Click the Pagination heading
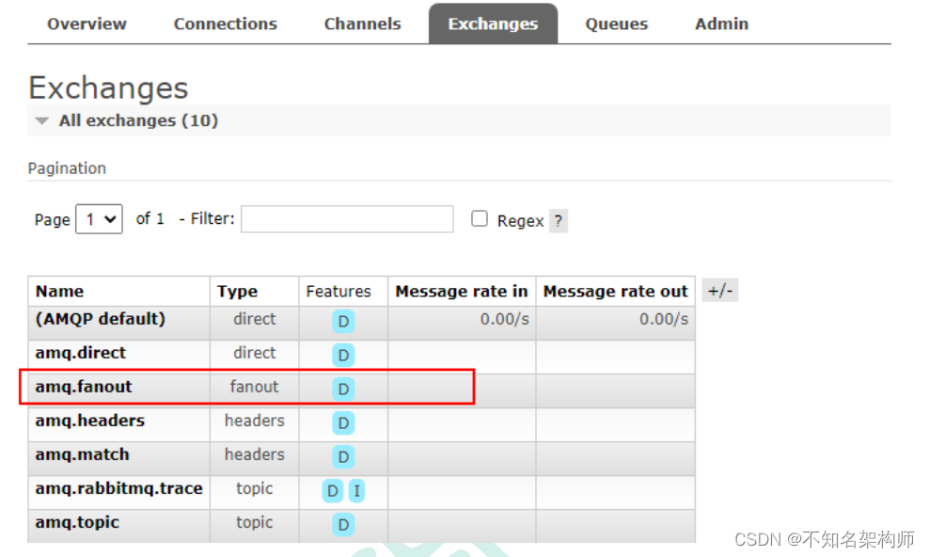 coord(67,168)
